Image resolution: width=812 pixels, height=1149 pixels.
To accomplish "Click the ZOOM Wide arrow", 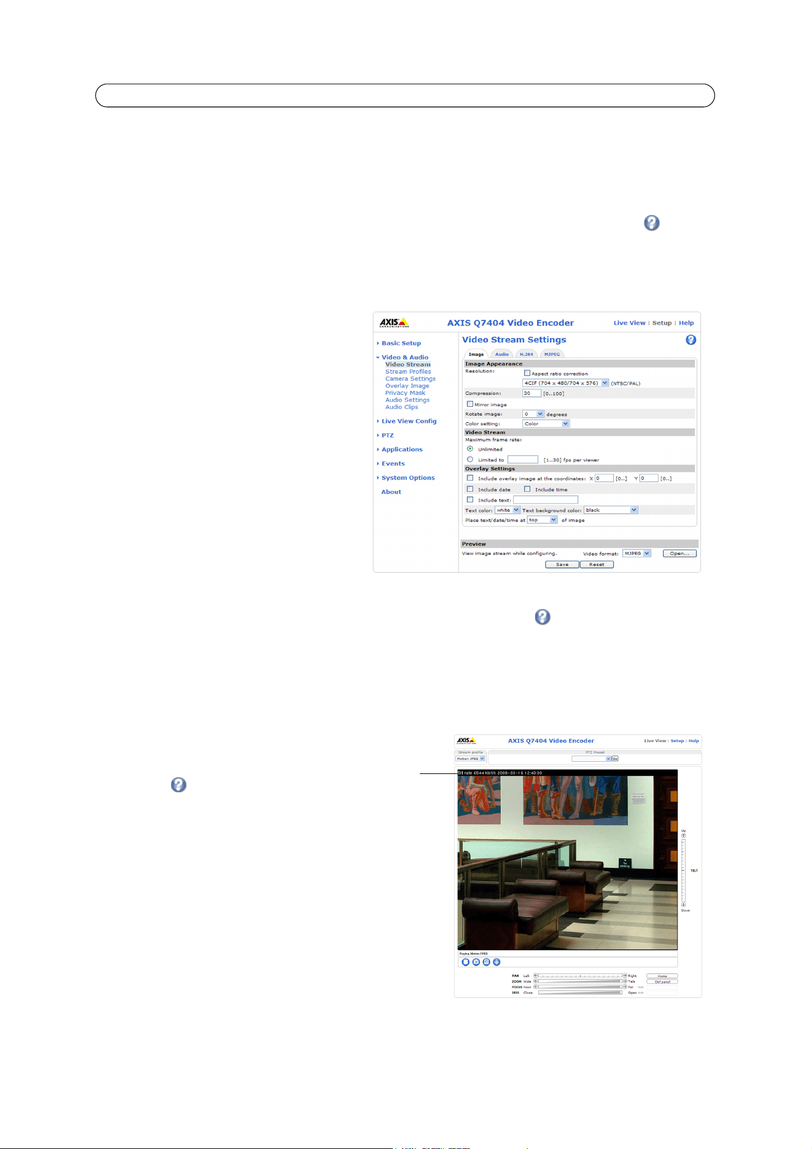I will (x=536, y=981).
